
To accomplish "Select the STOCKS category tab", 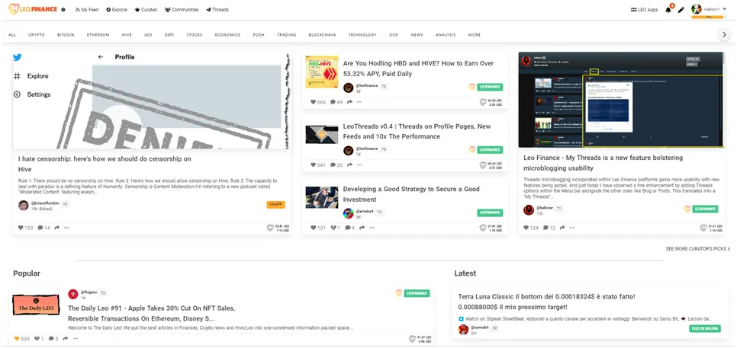I will pos(195,35).
